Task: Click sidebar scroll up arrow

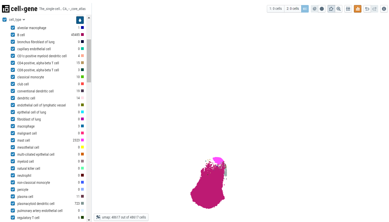Action: pyautogui.click(x=89, y=18)
